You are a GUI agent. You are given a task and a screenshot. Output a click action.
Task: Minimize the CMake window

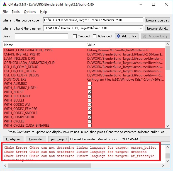point(141,4)
